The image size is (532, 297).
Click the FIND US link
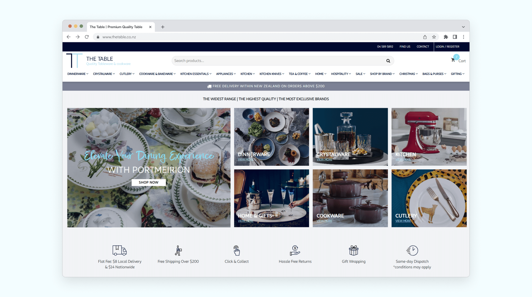(405, 47)
